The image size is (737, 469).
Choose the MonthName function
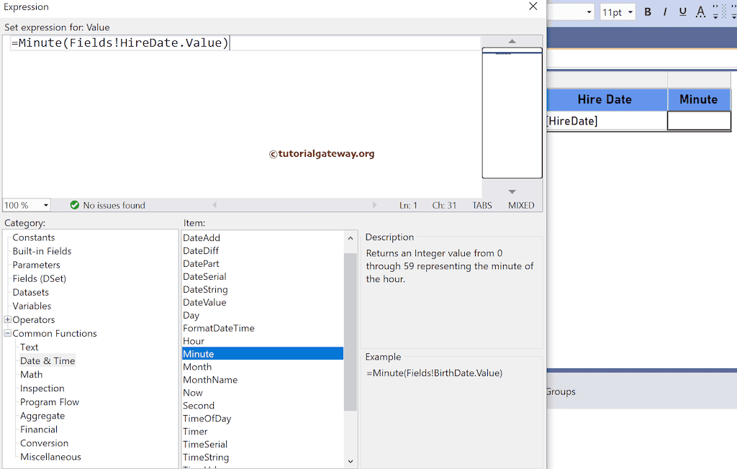[210, 379]
